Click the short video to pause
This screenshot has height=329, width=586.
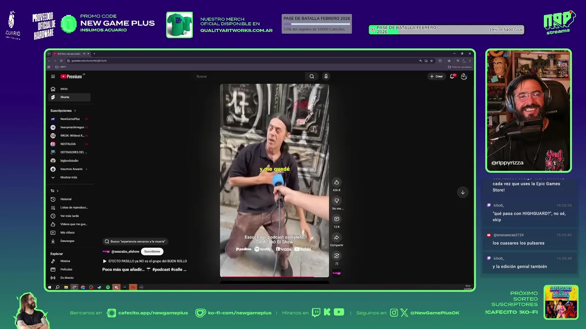click(x=274, y=180)
